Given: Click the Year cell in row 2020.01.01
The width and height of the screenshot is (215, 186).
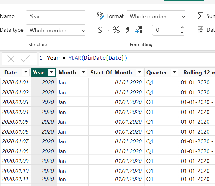Looking at the screenshot, I should point(44,82).
